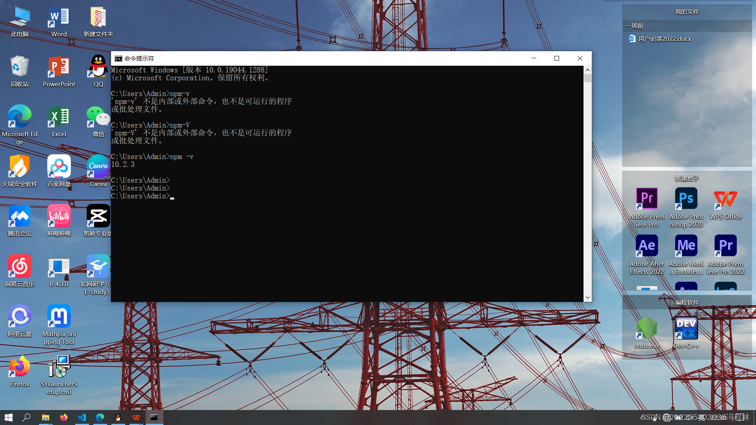This screenshot has height=425, width=756.
Task: Launch Adobe Photoshop 2020 shortcut
Action: [686, 199]
